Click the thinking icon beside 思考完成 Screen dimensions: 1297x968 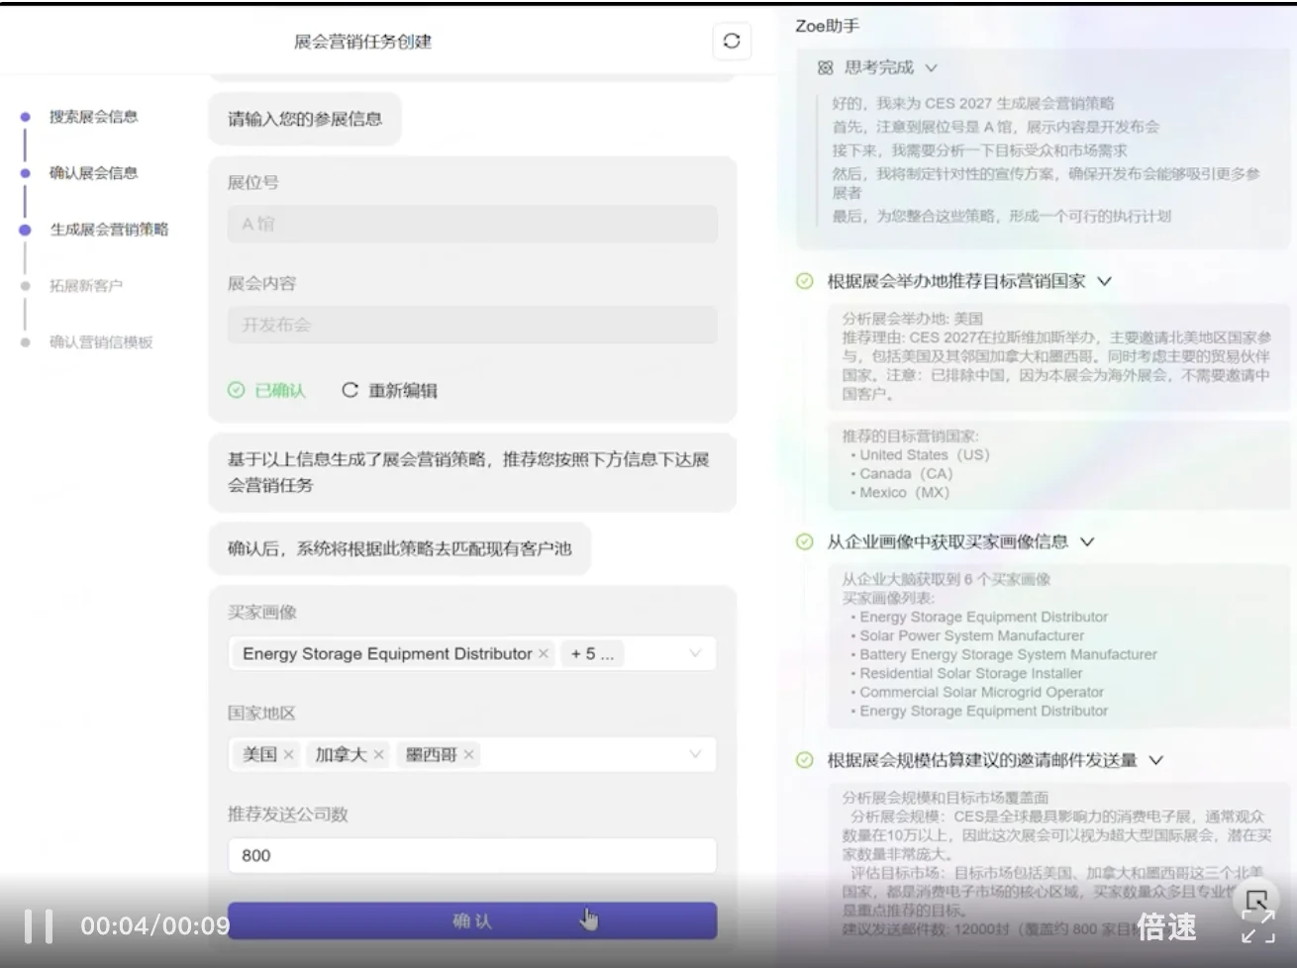[x=826, y=67]
